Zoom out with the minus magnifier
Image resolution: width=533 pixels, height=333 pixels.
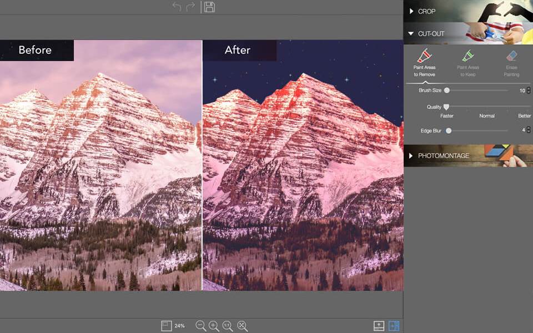point(201,326)
